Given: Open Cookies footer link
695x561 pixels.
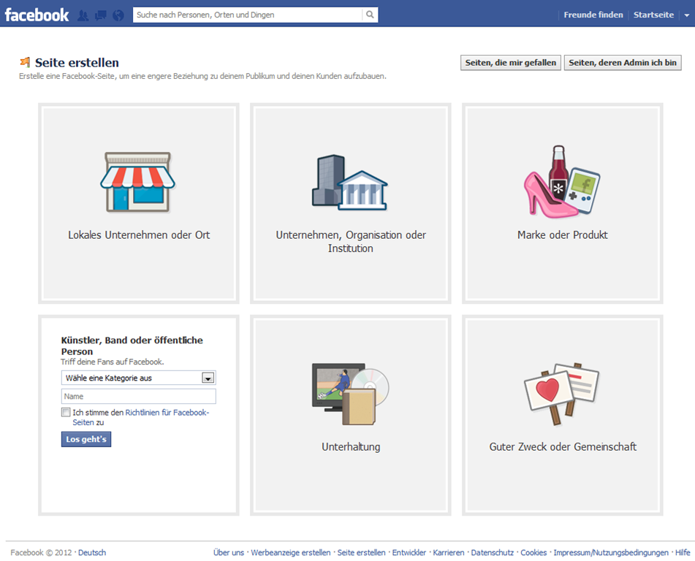Looking at the screenshot, I should [x=533, y=552].
